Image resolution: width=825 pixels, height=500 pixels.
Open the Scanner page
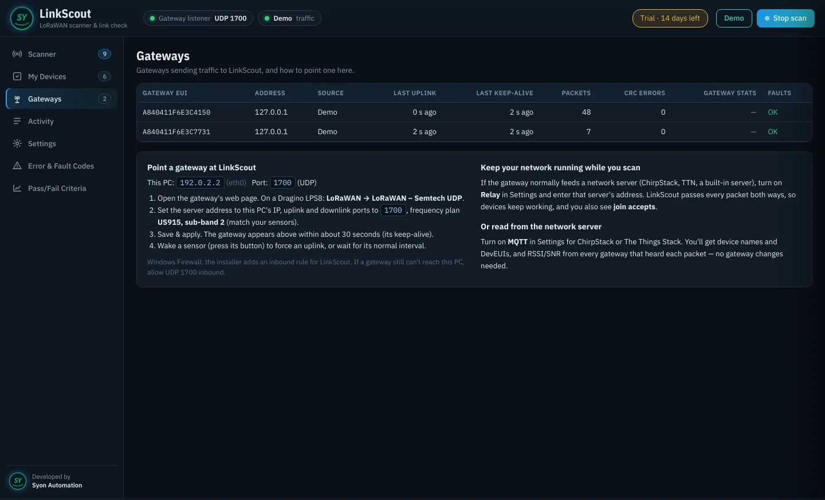[61, 54]
